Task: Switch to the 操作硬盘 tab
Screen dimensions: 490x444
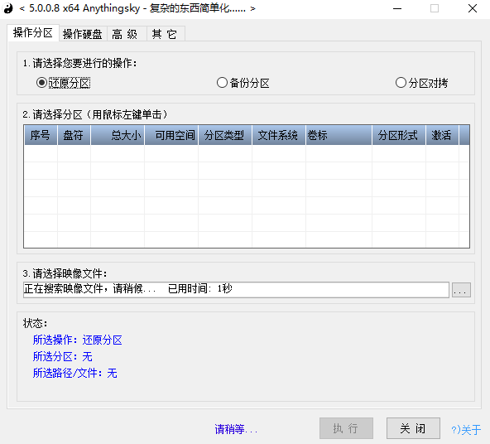Action: pos(83,34)
